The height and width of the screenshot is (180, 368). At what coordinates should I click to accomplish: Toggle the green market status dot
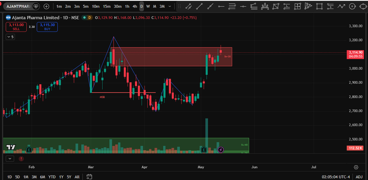point(84,17)
